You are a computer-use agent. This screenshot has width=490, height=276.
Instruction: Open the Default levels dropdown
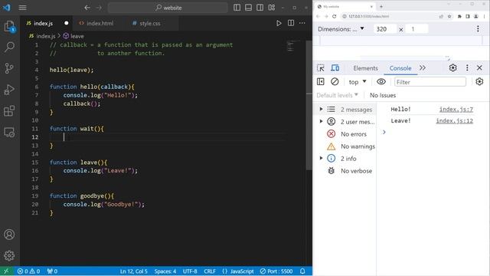(337, 95)
